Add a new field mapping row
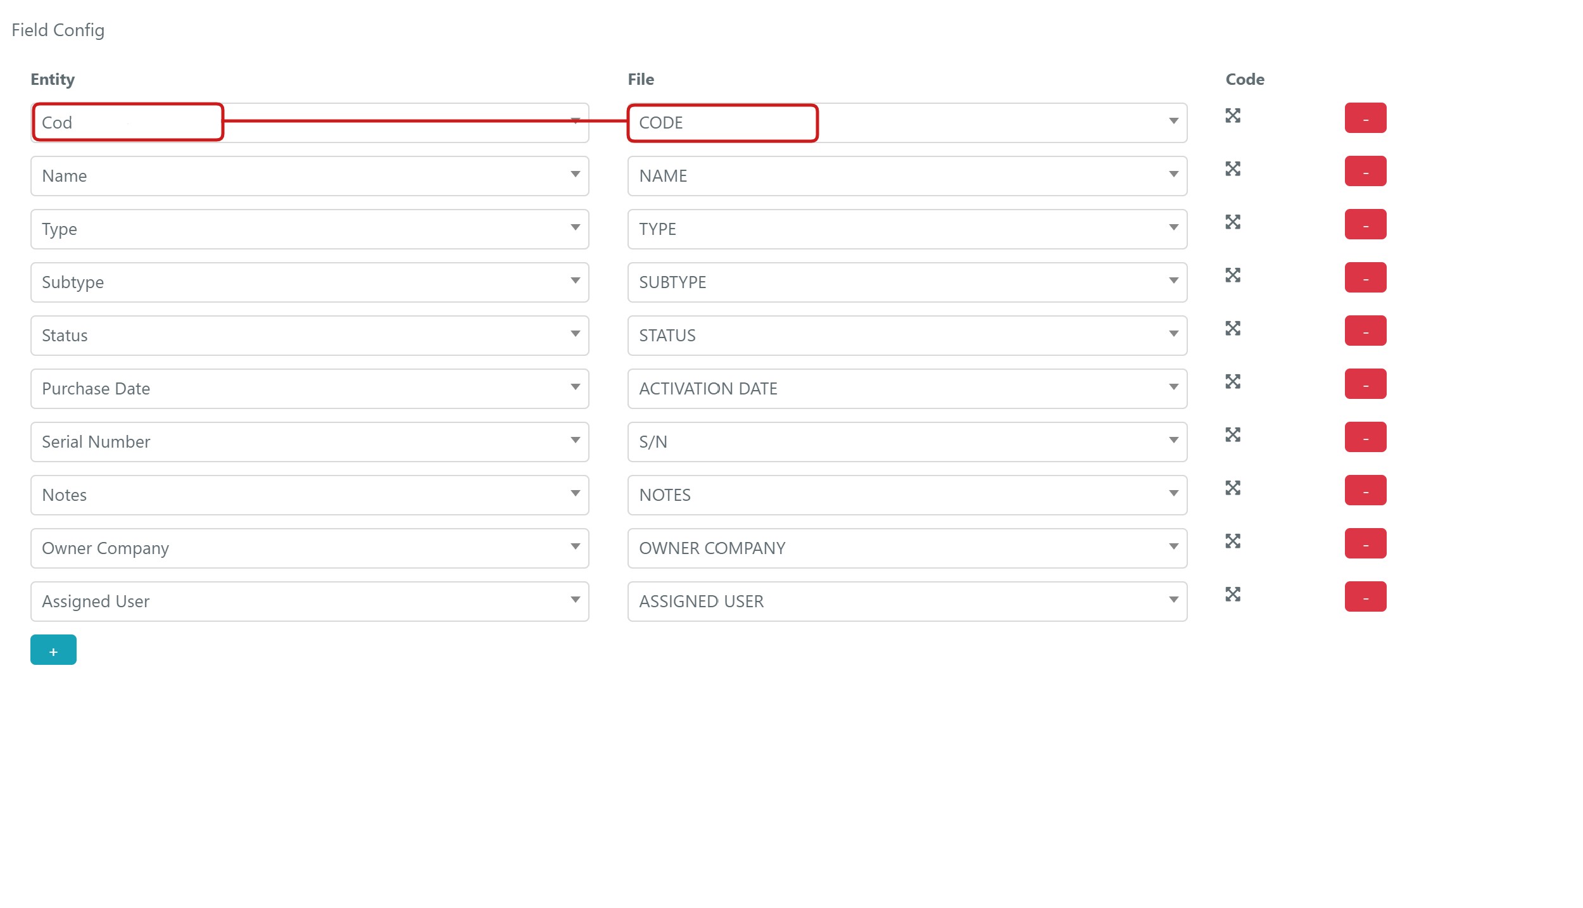 tap(53, 650)
